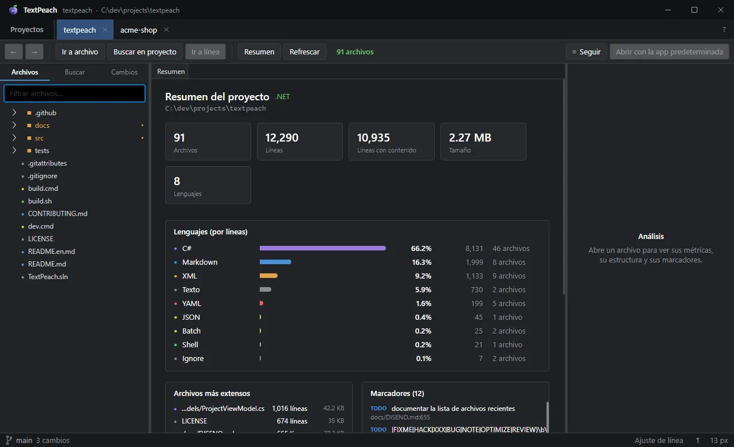Image resolution: width=734 pixels, height=447 pixels.
Task: Switch to the Buscar sidebar tab
Action: tap(75, 72)
